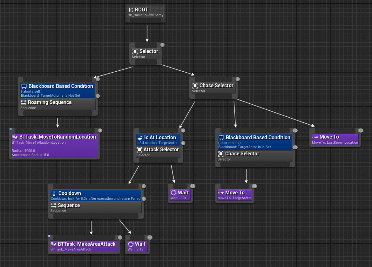This screenshot has width=372, height=267.
Task: Click the icon of Sequence under Cooldown
Action: point(54,205)
